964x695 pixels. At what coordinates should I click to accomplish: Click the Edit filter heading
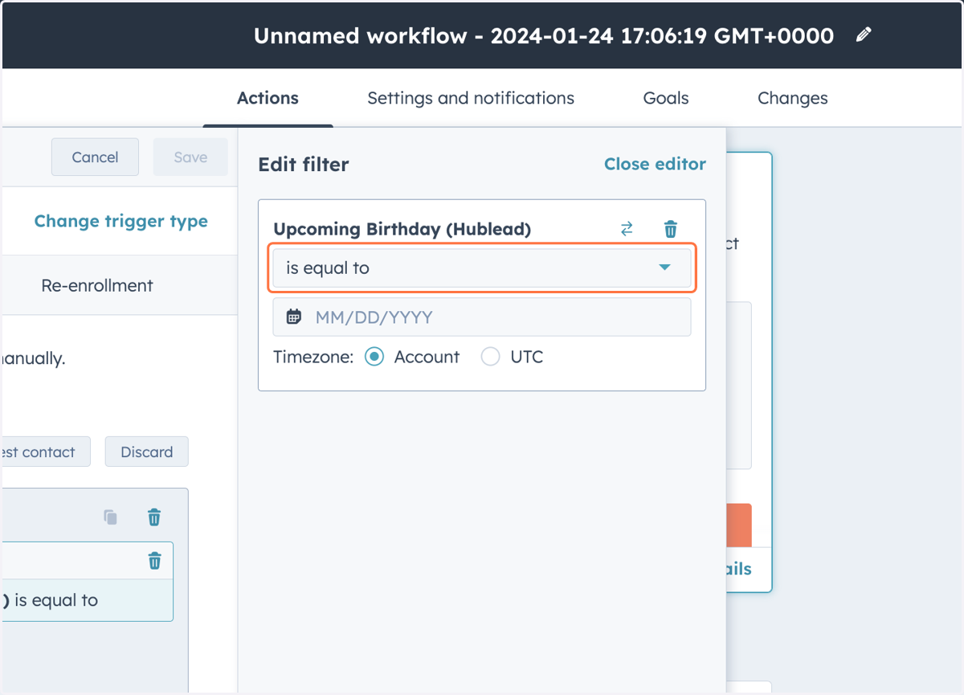click(x=303, y=165)
